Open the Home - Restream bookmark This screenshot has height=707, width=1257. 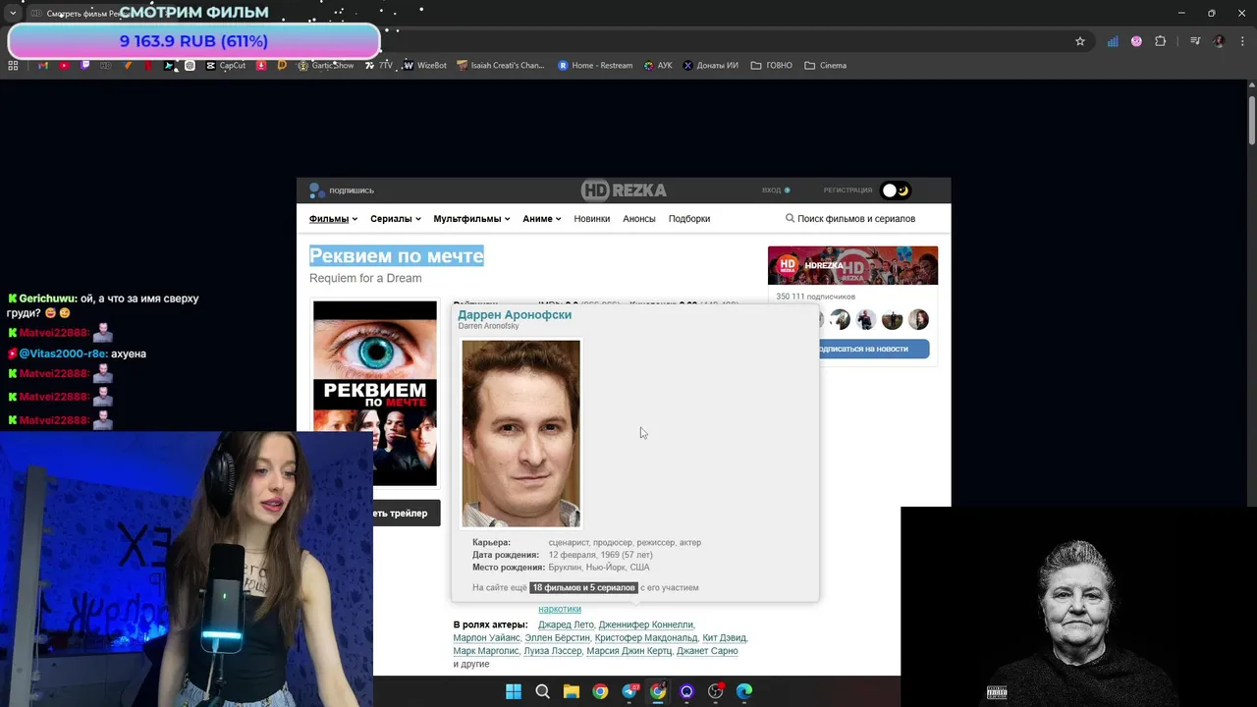click(x=595, y=66)
